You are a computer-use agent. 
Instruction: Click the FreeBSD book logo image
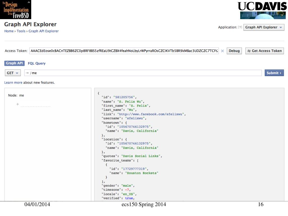[16, 10]
